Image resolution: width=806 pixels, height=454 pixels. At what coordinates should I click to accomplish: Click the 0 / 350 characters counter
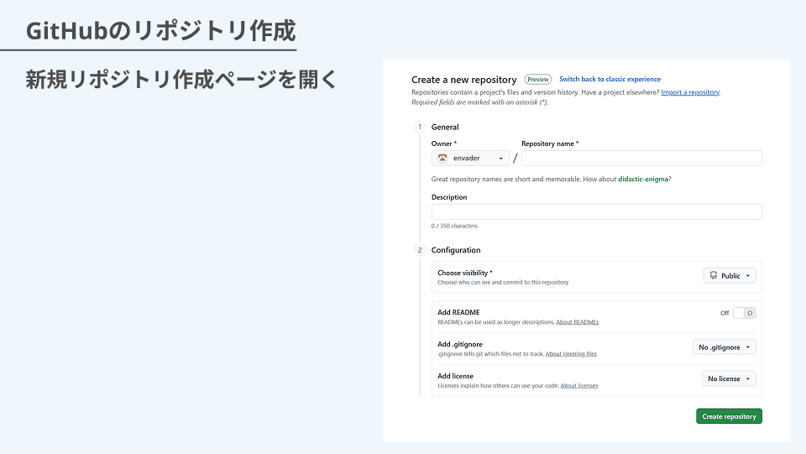pos(454,226)
